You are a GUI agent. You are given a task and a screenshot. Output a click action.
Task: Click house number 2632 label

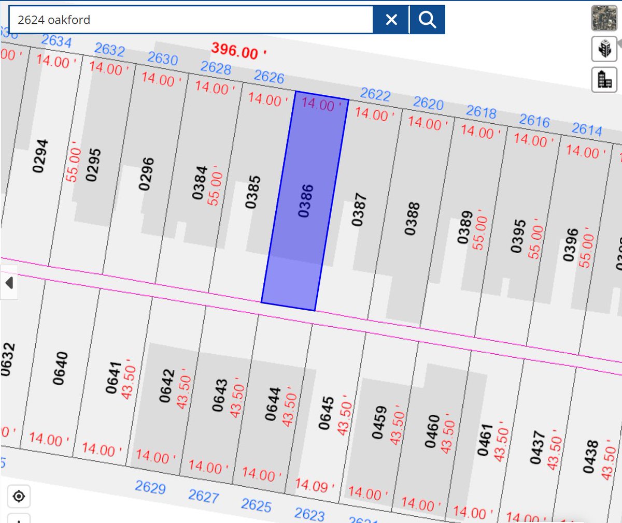pyautogui.click(x=109, y=49)
